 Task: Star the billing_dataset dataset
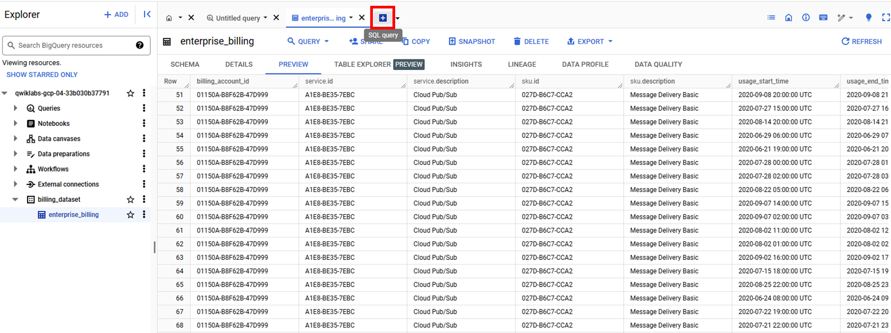click(x=131, y=199)
